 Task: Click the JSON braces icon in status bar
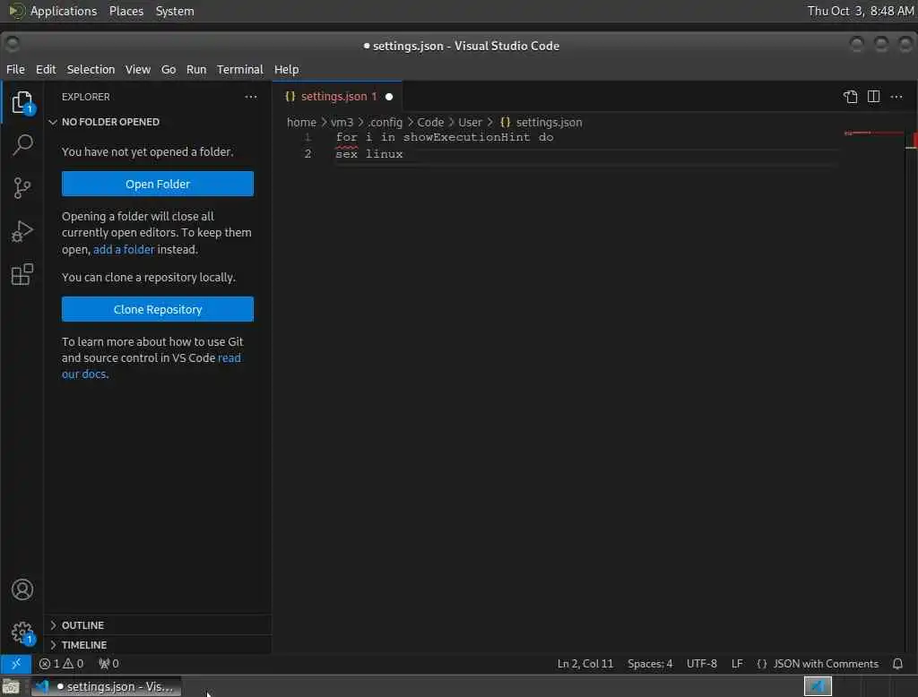[762, 664]
